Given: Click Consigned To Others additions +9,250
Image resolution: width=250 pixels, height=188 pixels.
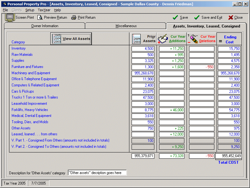Looking at the screenshot, I should tap(172, 147).
